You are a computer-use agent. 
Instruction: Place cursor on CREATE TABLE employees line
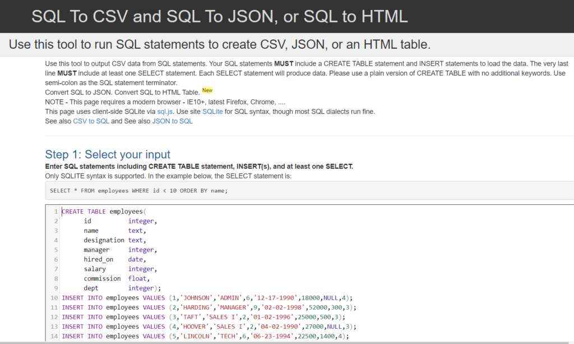click(104, 212)
